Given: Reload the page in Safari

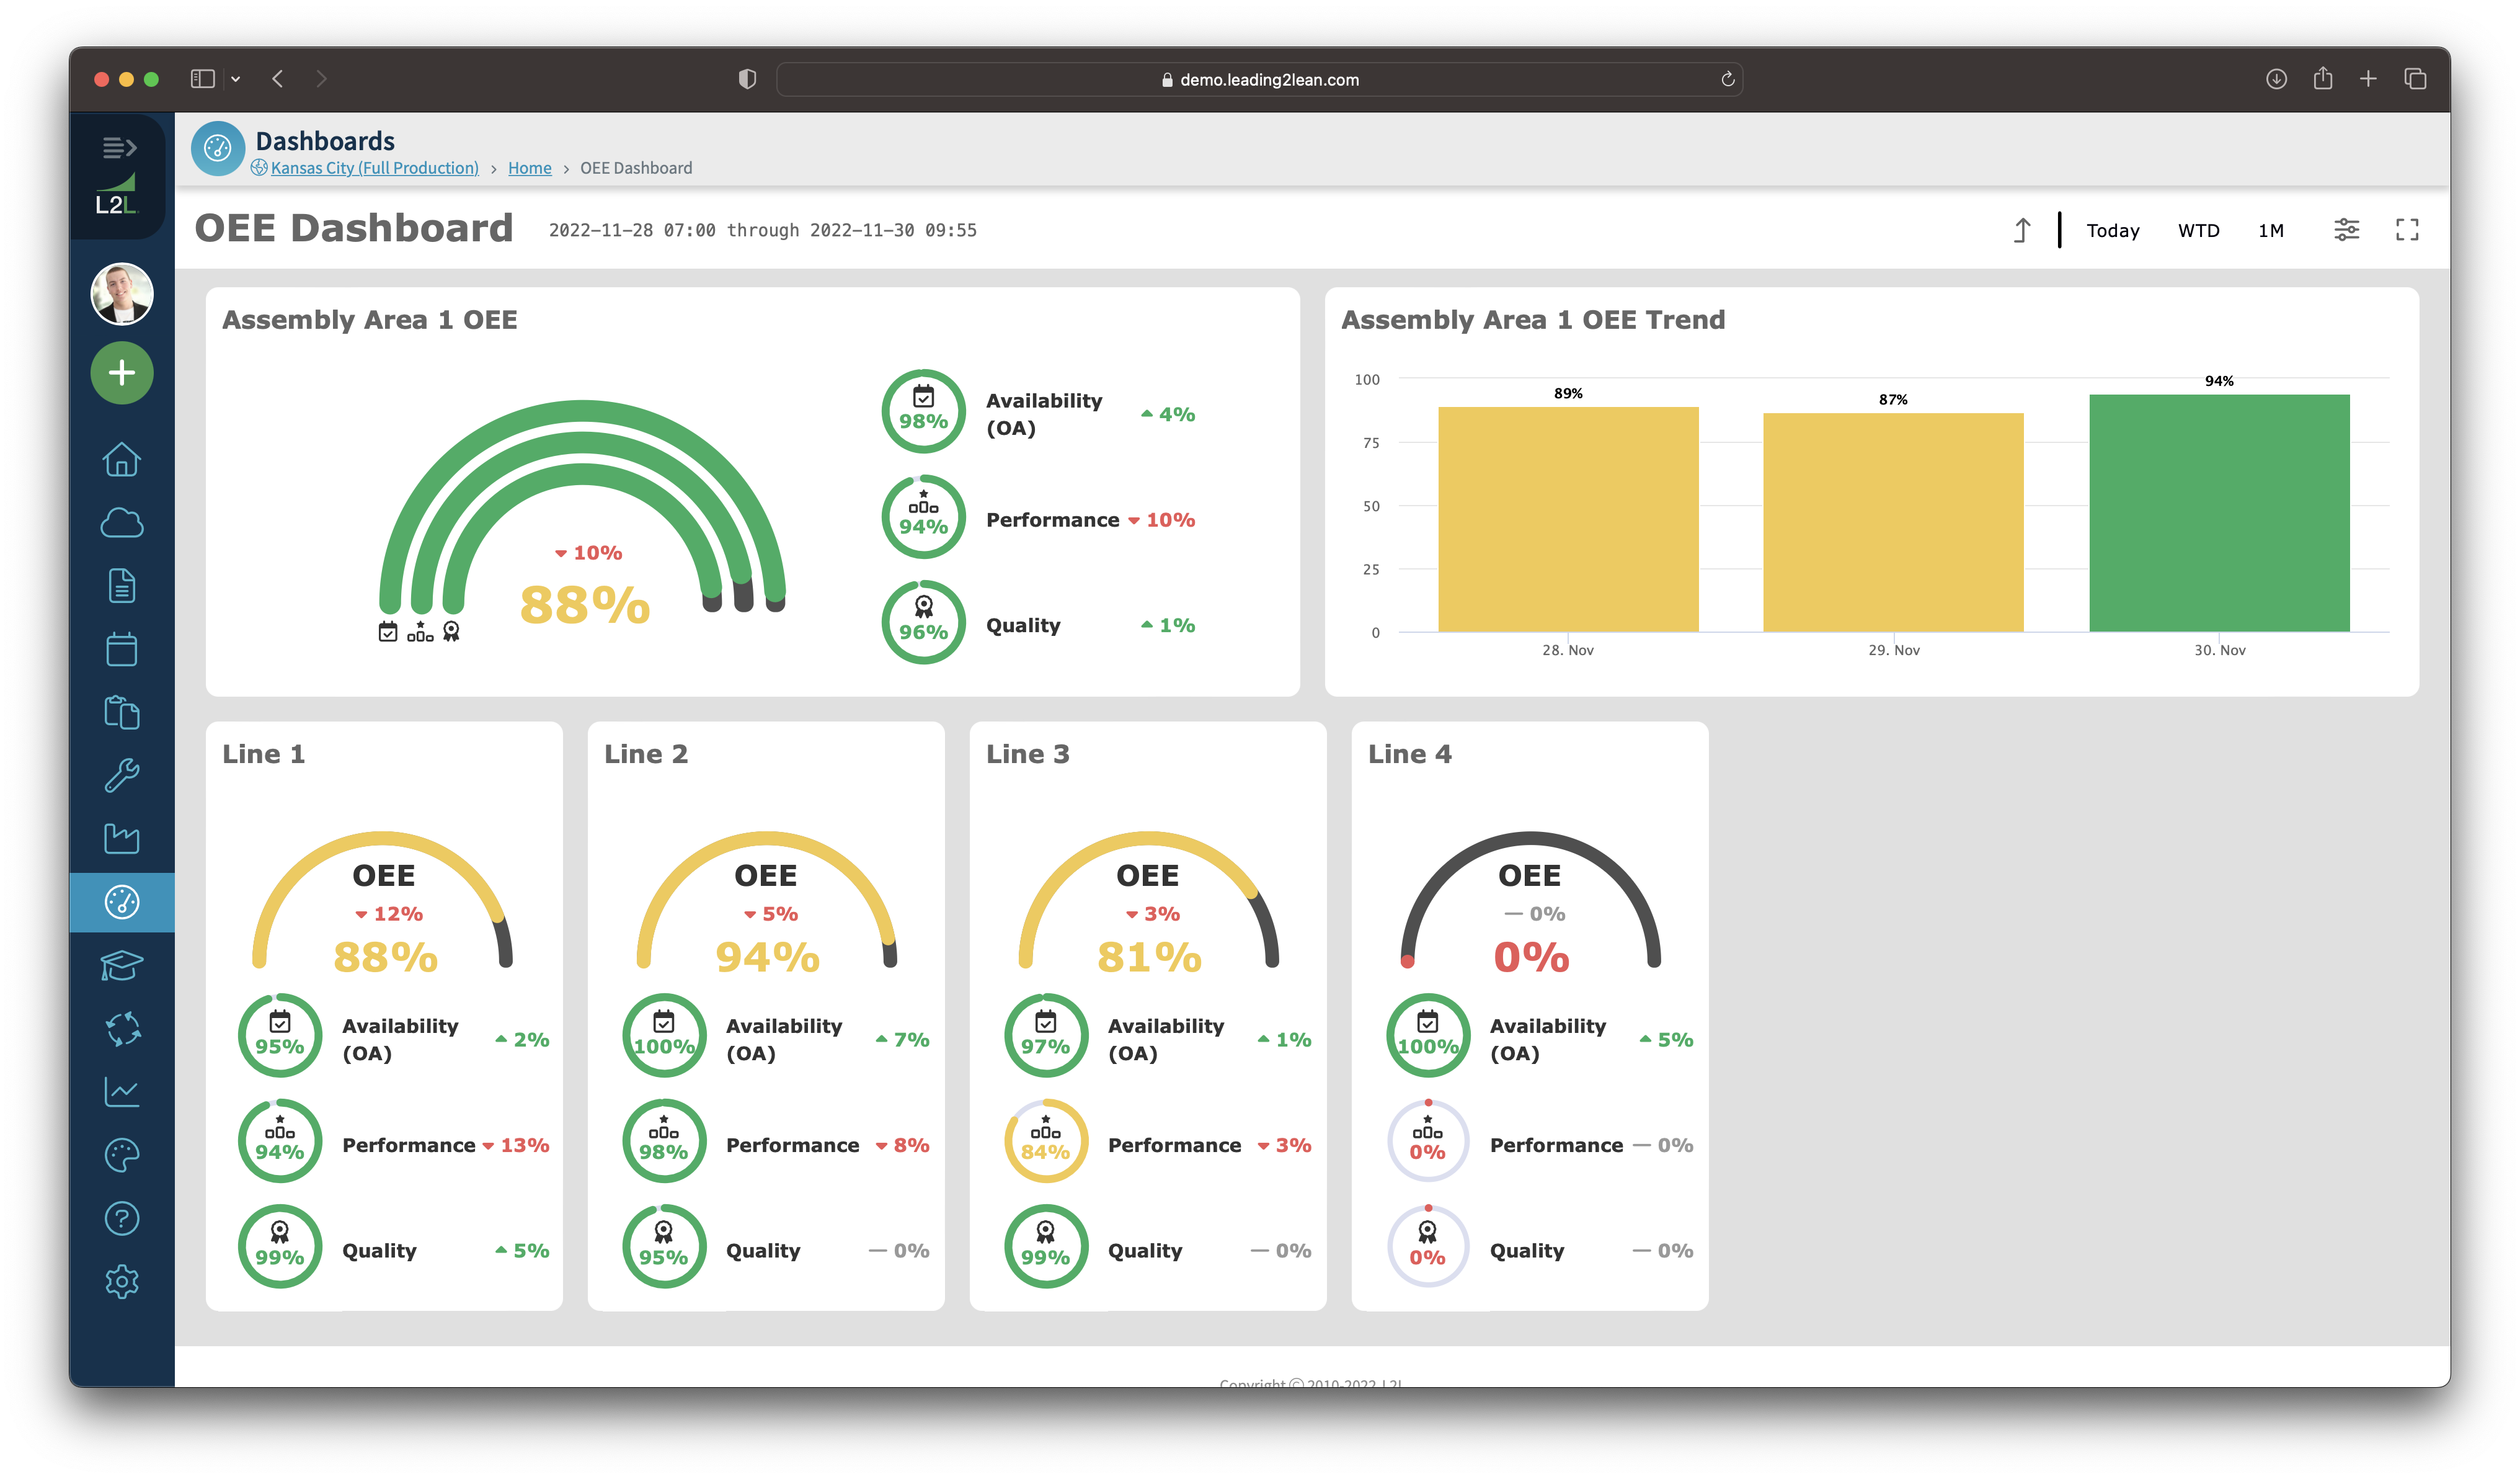Looking at the screenshot, I should point(1727,79).
